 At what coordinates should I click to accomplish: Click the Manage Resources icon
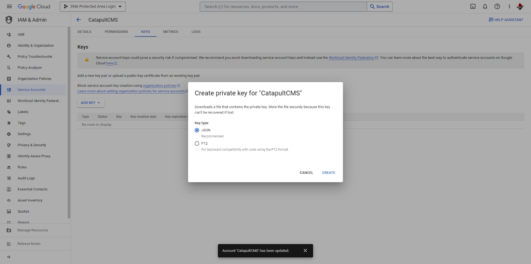coord(9,230)
